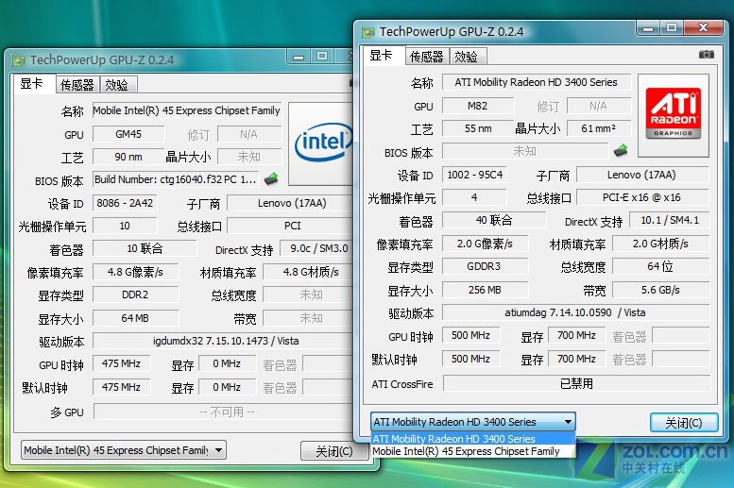Image resolution: width=734 pixels, height=488 pixels.
Task: Choose ATI Mobility Radeon HD 3400 Series list entry
Action: 472,438
